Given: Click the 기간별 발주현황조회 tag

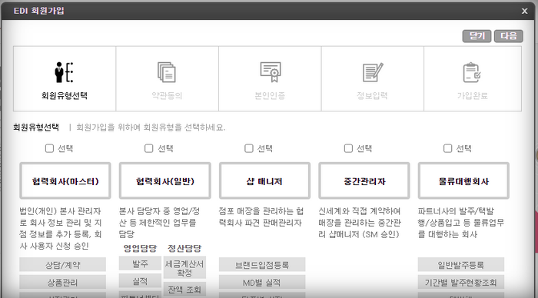Looking at the screenshot, I should tap(461, 282).
